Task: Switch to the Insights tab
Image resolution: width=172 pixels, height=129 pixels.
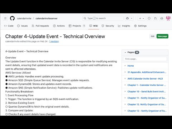Action: click(x=124, y=26)
